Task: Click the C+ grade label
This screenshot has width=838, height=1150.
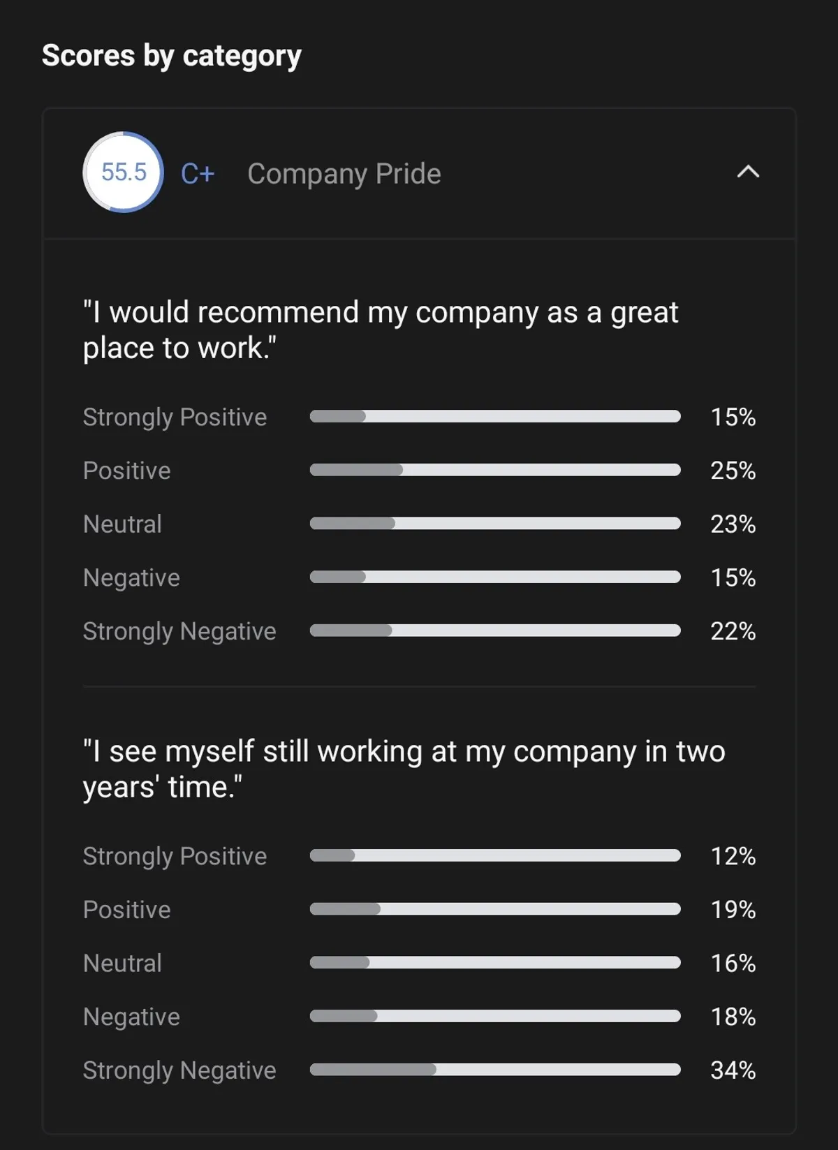Action: pos(198,174)
